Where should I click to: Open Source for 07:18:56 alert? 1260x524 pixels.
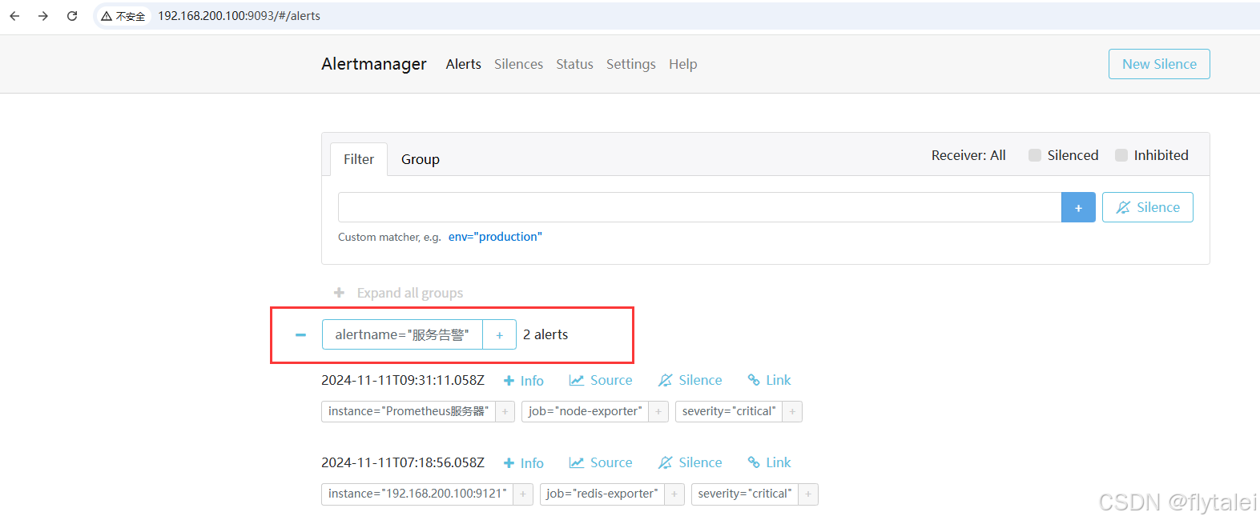[601, 462]
